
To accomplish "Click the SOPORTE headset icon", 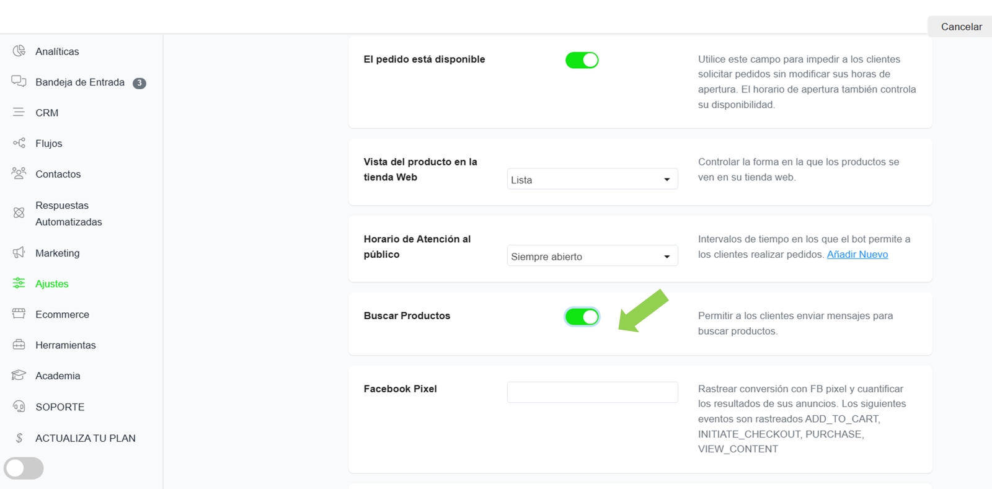I will [x=19, y=407].
